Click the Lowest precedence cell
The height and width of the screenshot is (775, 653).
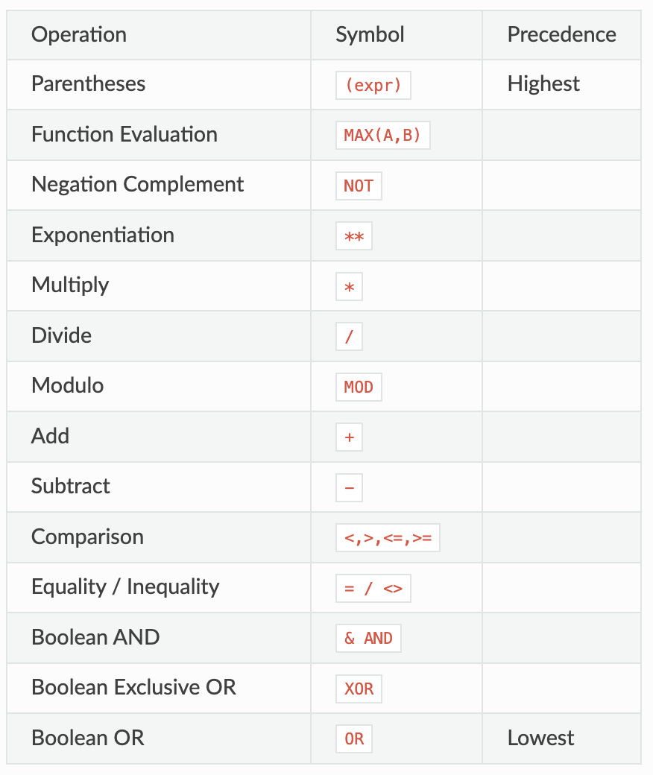pyautogui.click(x=540, y=738)
